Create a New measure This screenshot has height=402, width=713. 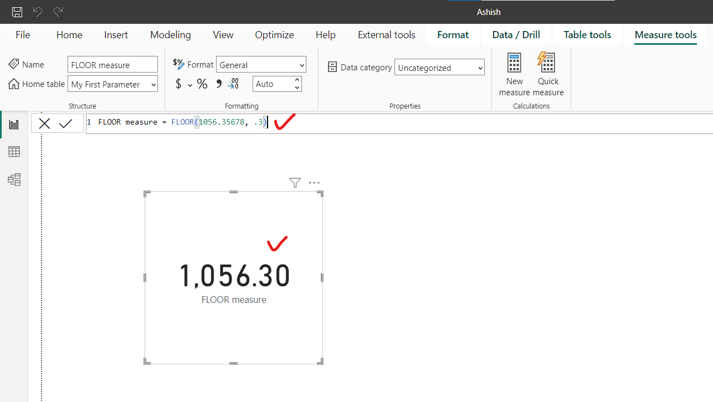tap(514, 74)
